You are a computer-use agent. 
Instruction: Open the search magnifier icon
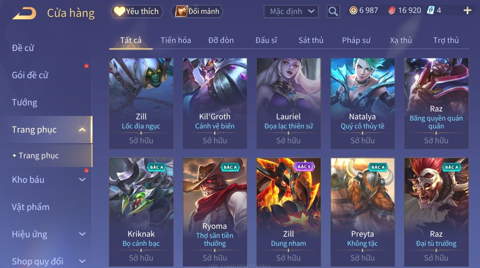click(333, 11)
